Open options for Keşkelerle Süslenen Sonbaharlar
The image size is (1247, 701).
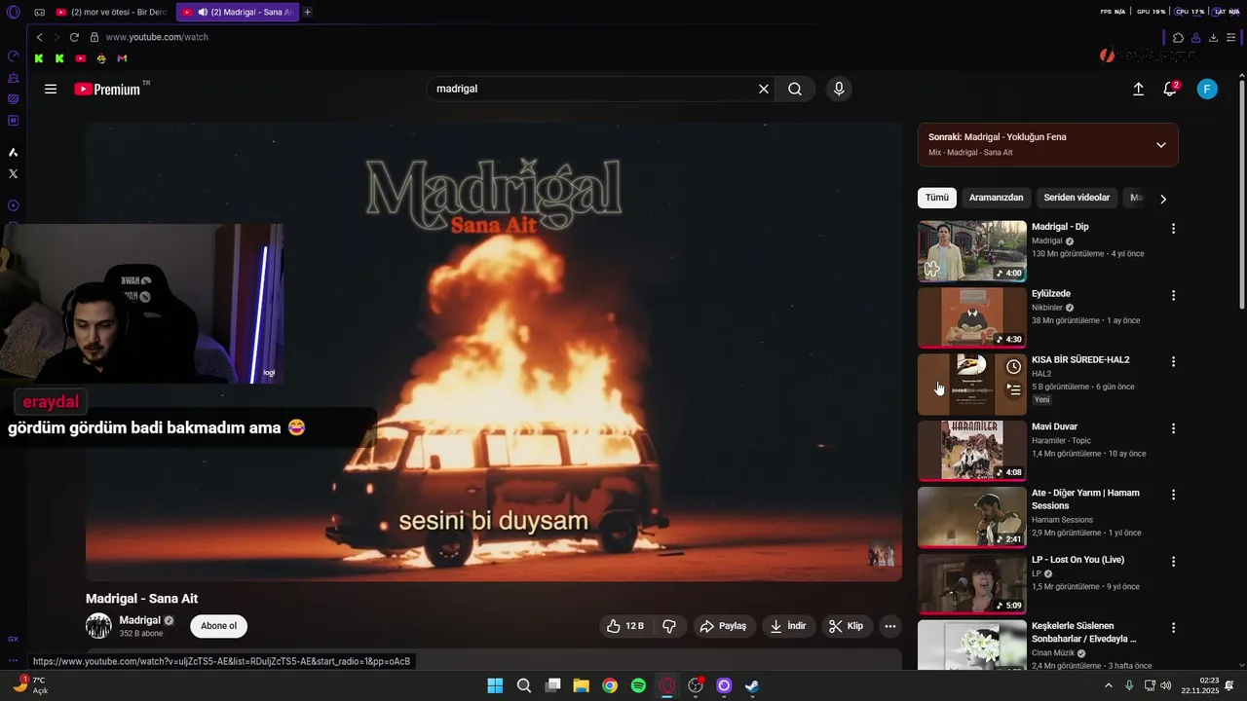(1173, 628)
